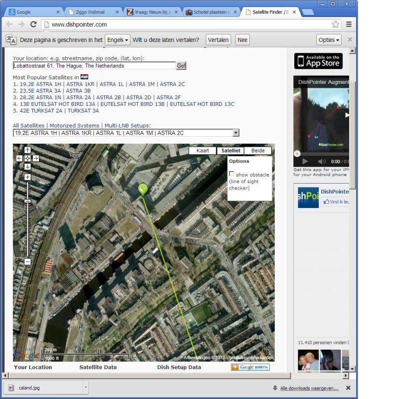Click the DishPointer Facebook page logo
The width and height of the screenshot is (399, 399).
308,198
